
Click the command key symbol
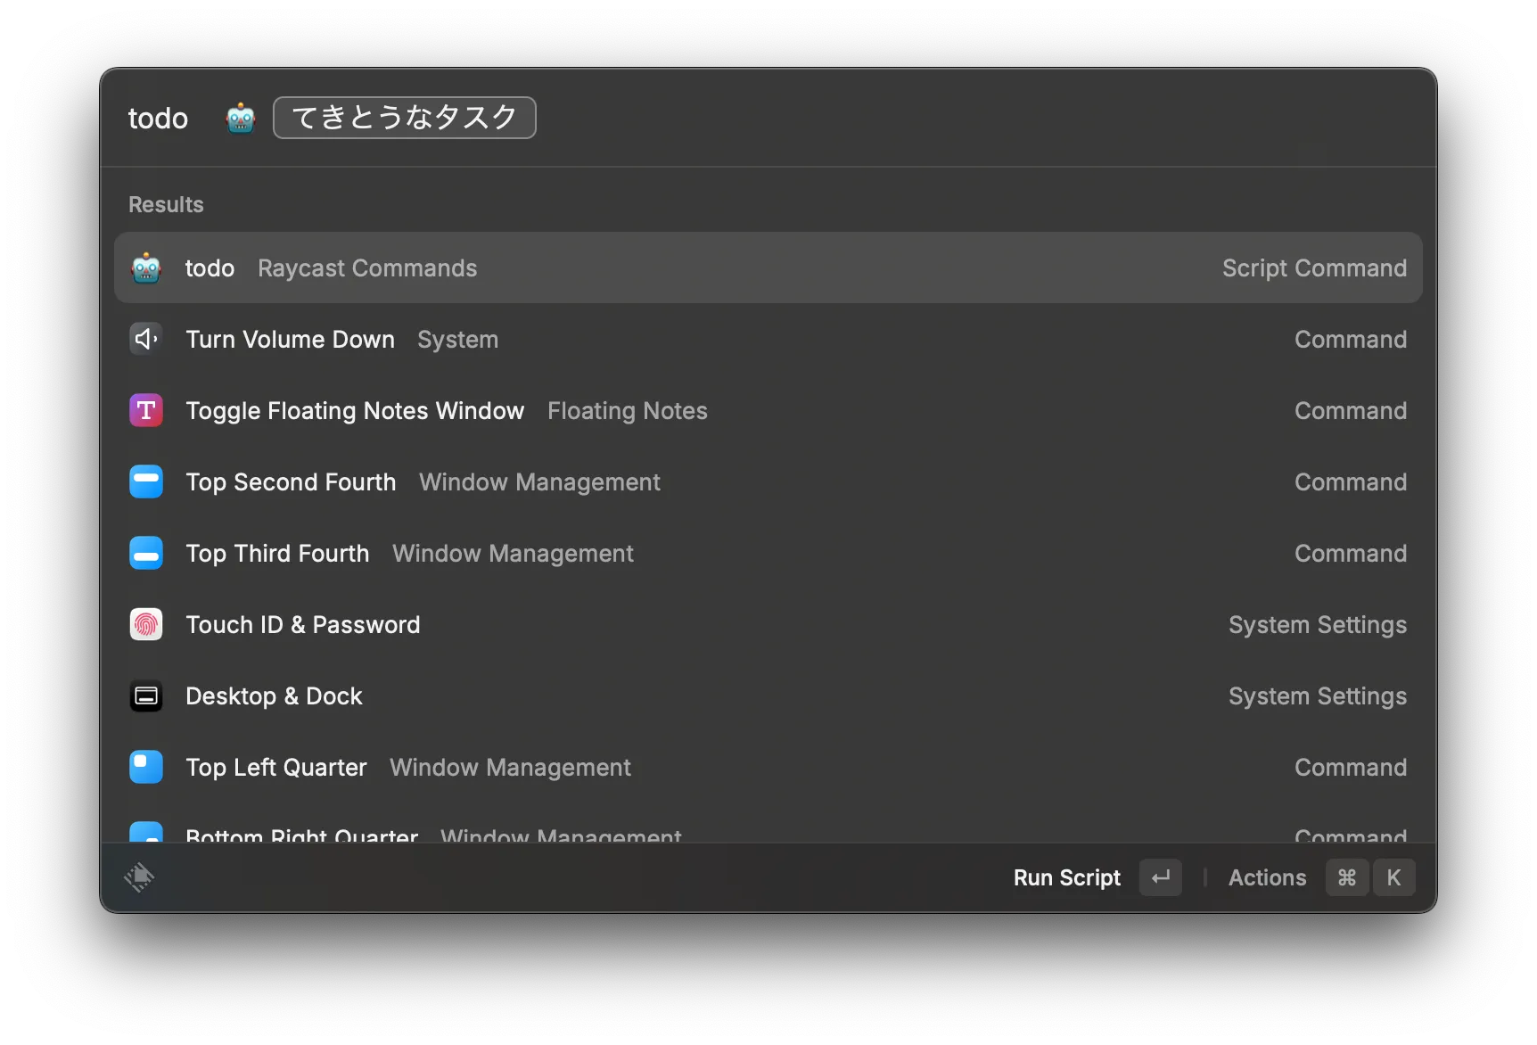point(1347,877)
